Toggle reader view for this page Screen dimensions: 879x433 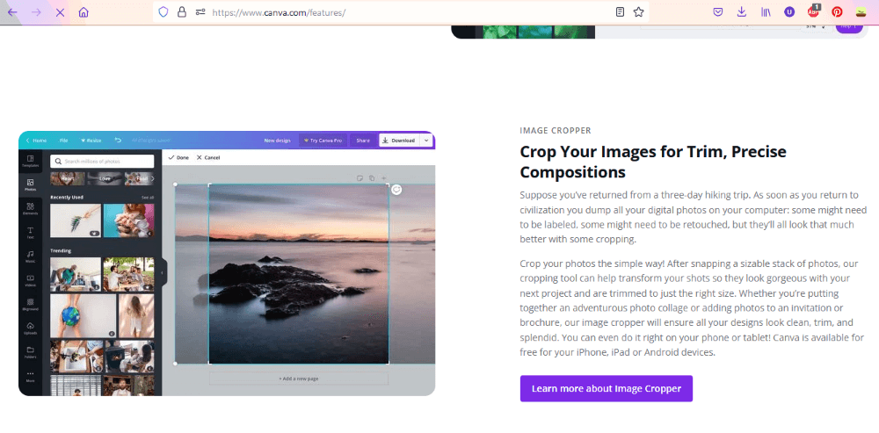pyautogui.click(x=620, y=11)
